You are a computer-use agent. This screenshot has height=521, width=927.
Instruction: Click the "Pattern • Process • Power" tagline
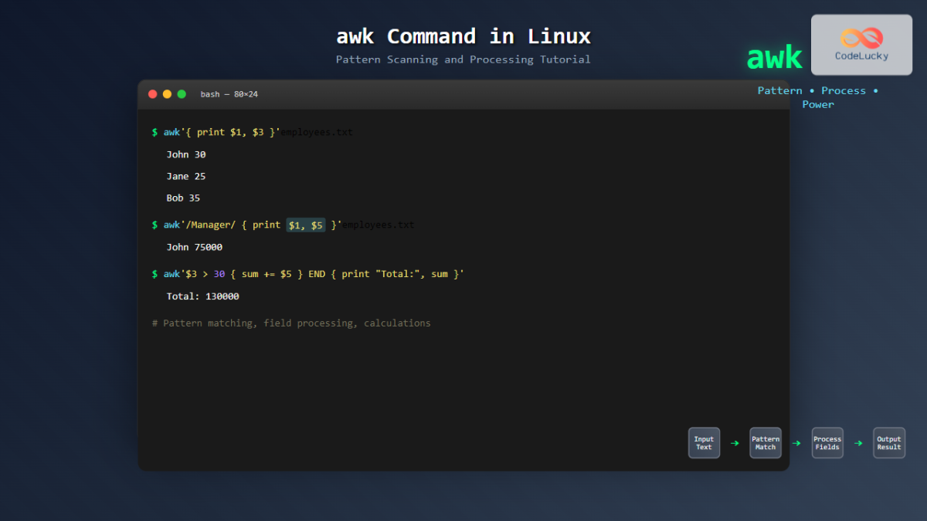(x=817, y=97)
